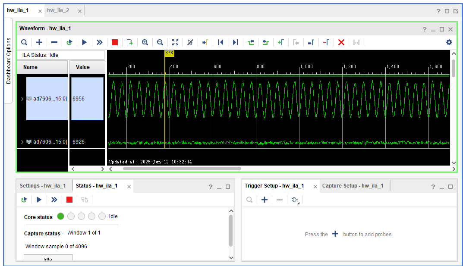
Task: Click the ILA Status: Idle field
Action: [61, 55]
